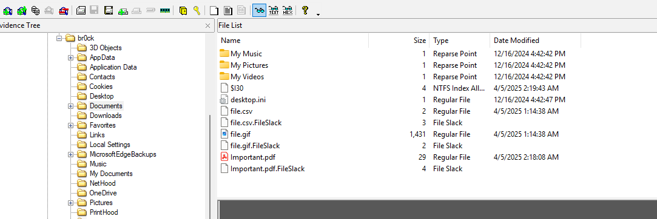Viewport: 657px width, 219px height.
Task: Click the Add Evidence Item toolbar icon
Action: pyautogui.click(x=7, y=10)
